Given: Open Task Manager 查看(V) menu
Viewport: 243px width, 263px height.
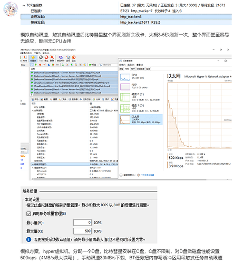Looking at the screenshot, I should (140, 65).
